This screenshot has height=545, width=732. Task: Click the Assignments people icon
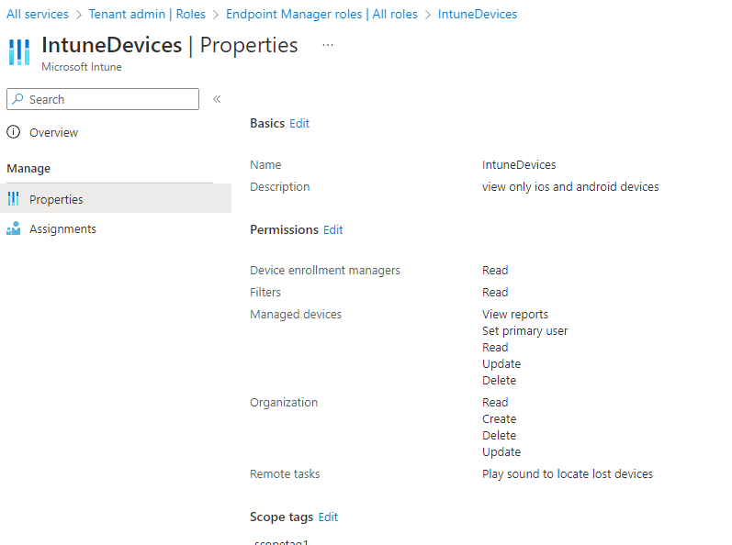(x=14, y=228)
